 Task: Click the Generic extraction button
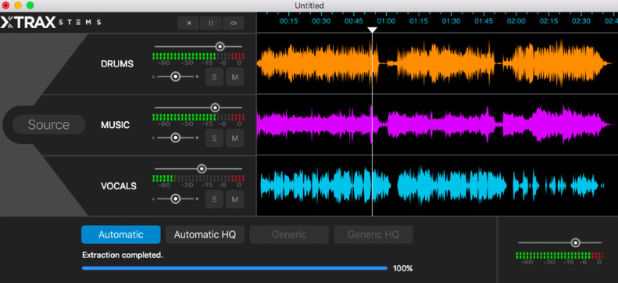(289, 235)
